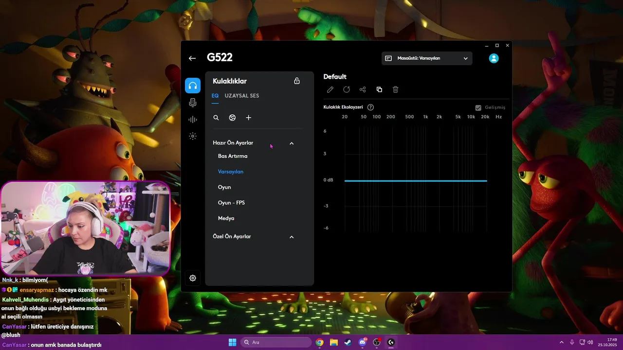Click the Logitech G HUB taskbar icon
623x350 pixels.
tap(391, 342)
